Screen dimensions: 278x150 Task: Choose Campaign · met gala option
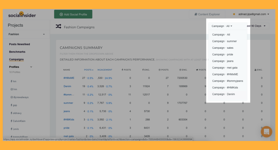pyautogui.click(x=225, y=68)
